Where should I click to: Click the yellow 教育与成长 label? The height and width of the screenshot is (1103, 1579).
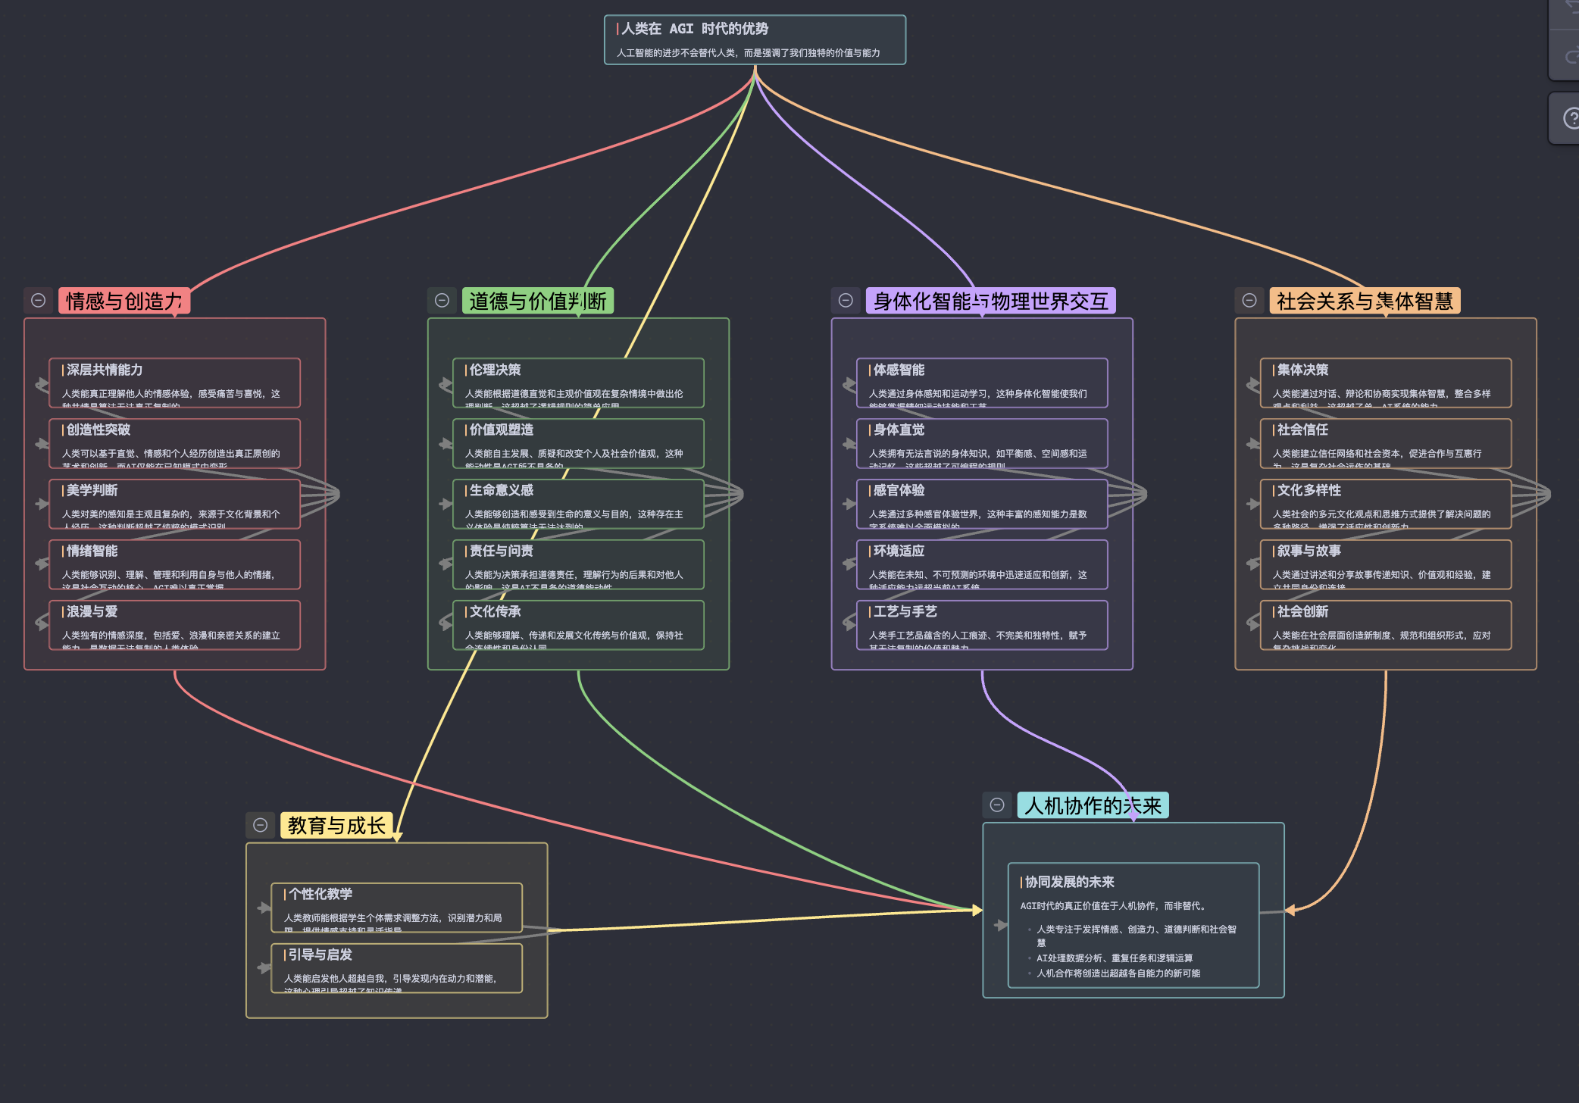(x=336, y=825)
